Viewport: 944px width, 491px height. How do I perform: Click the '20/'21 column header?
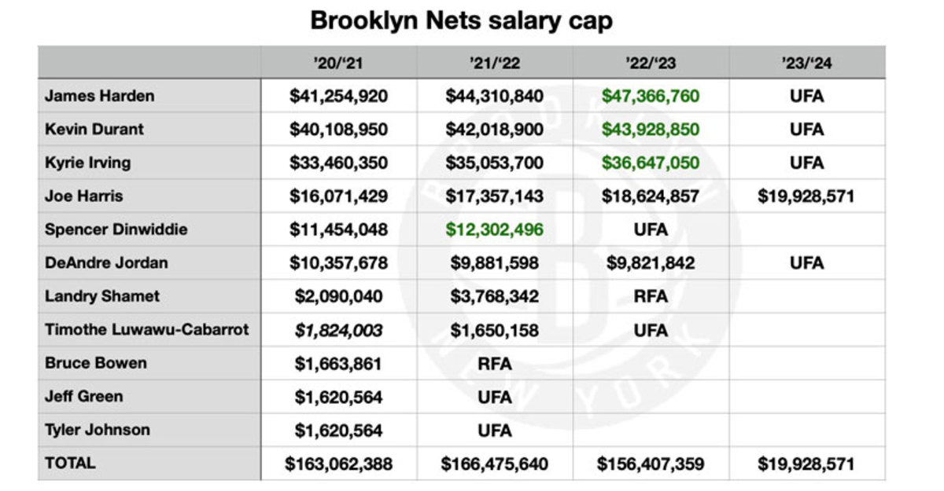[338, 62]
